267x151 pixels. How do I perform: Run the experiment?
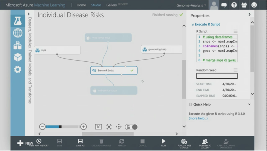[163, 143]
